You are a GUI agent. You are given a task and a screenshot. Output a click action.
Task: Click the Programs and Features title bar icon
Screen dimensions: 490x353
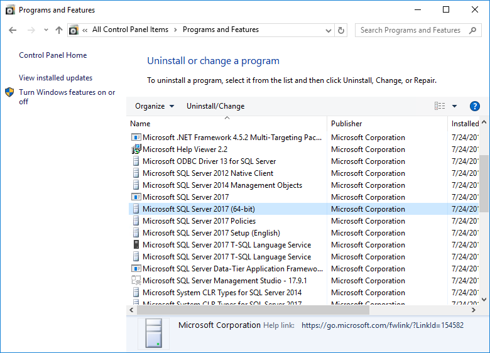pos(10,10)
